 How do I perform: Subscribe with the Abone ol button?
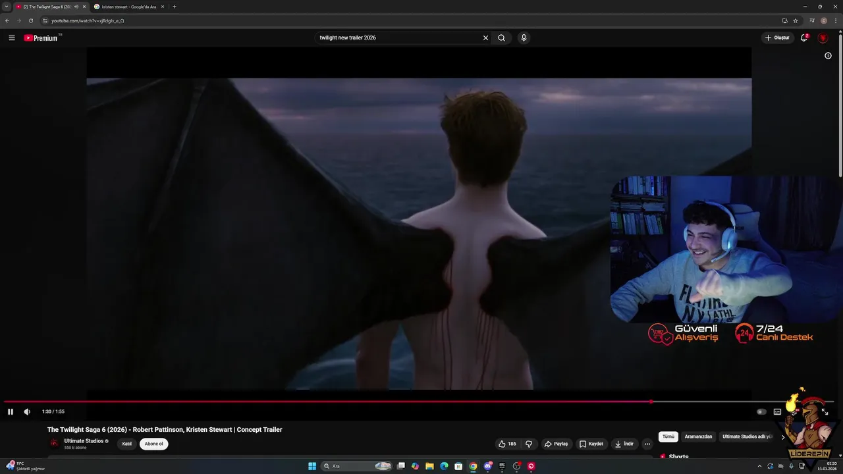point(154,444)
